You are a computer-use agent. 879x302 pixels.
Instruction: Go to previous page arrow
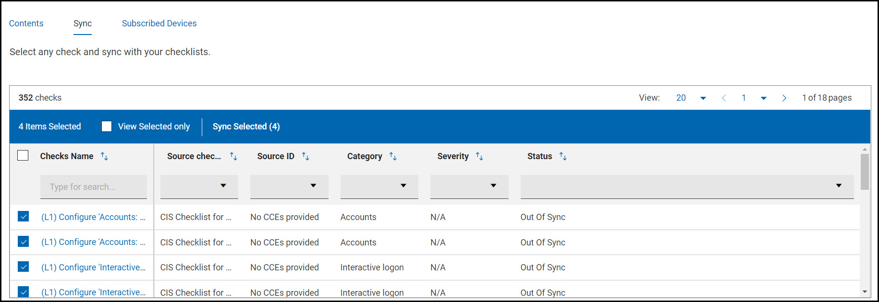(x=724, y=98)
